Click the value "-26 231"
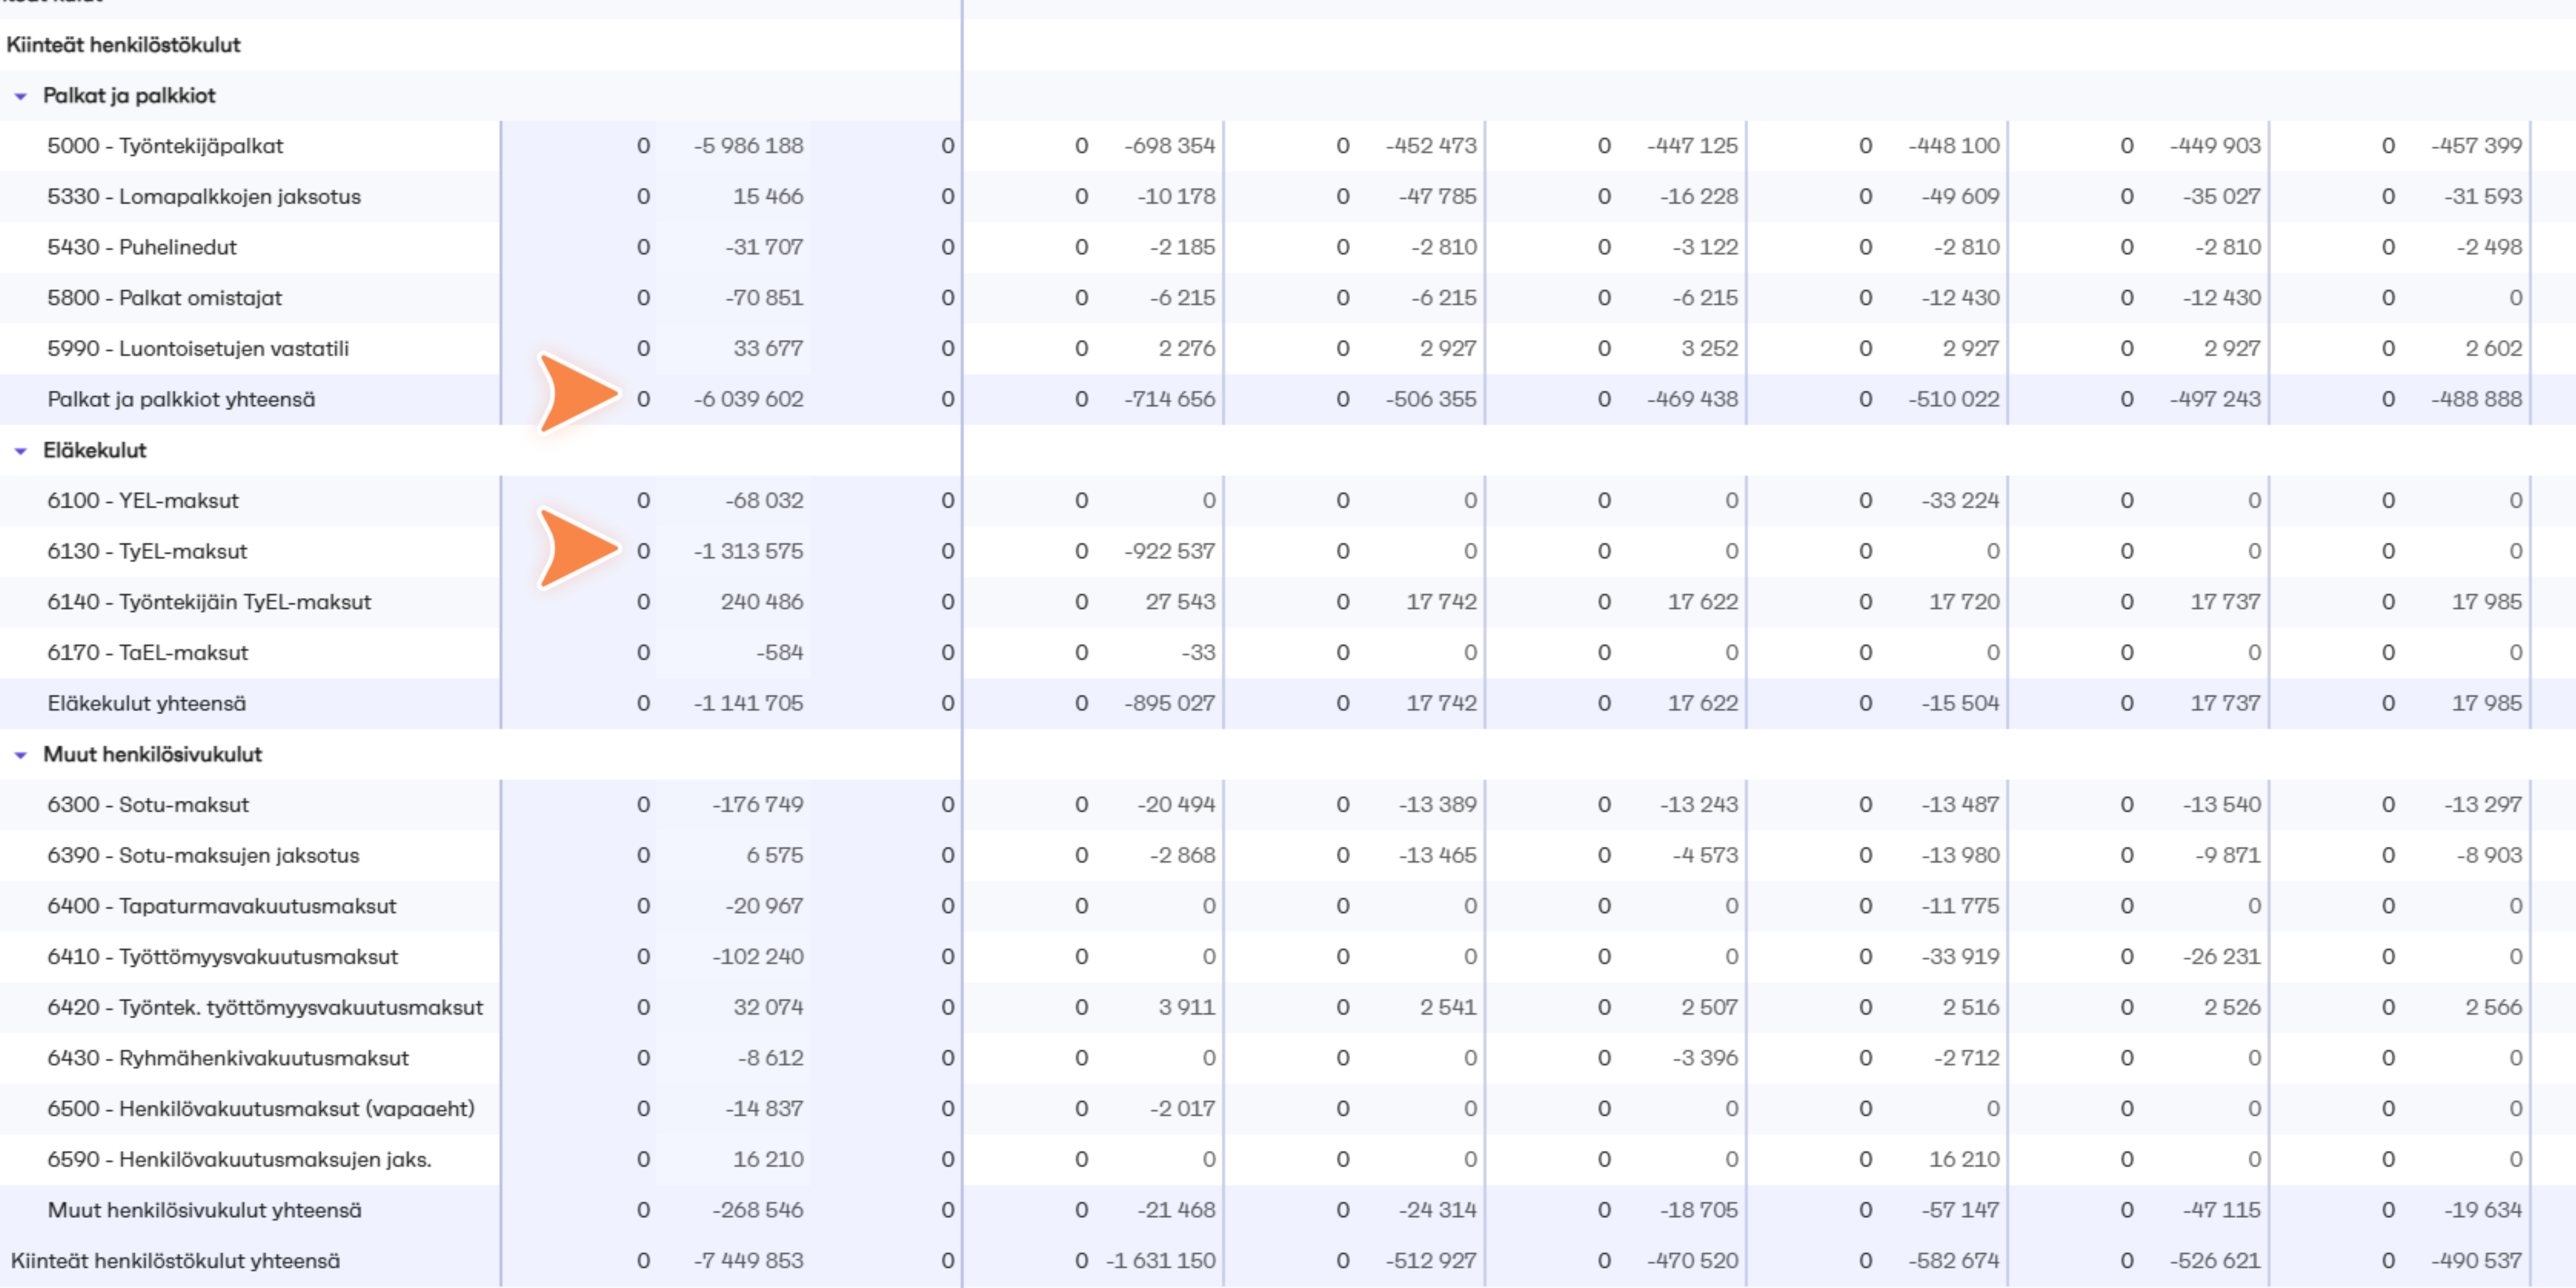Image resolution: width=2576 pixels, height=1288 pixels. tap(2222, 957)
